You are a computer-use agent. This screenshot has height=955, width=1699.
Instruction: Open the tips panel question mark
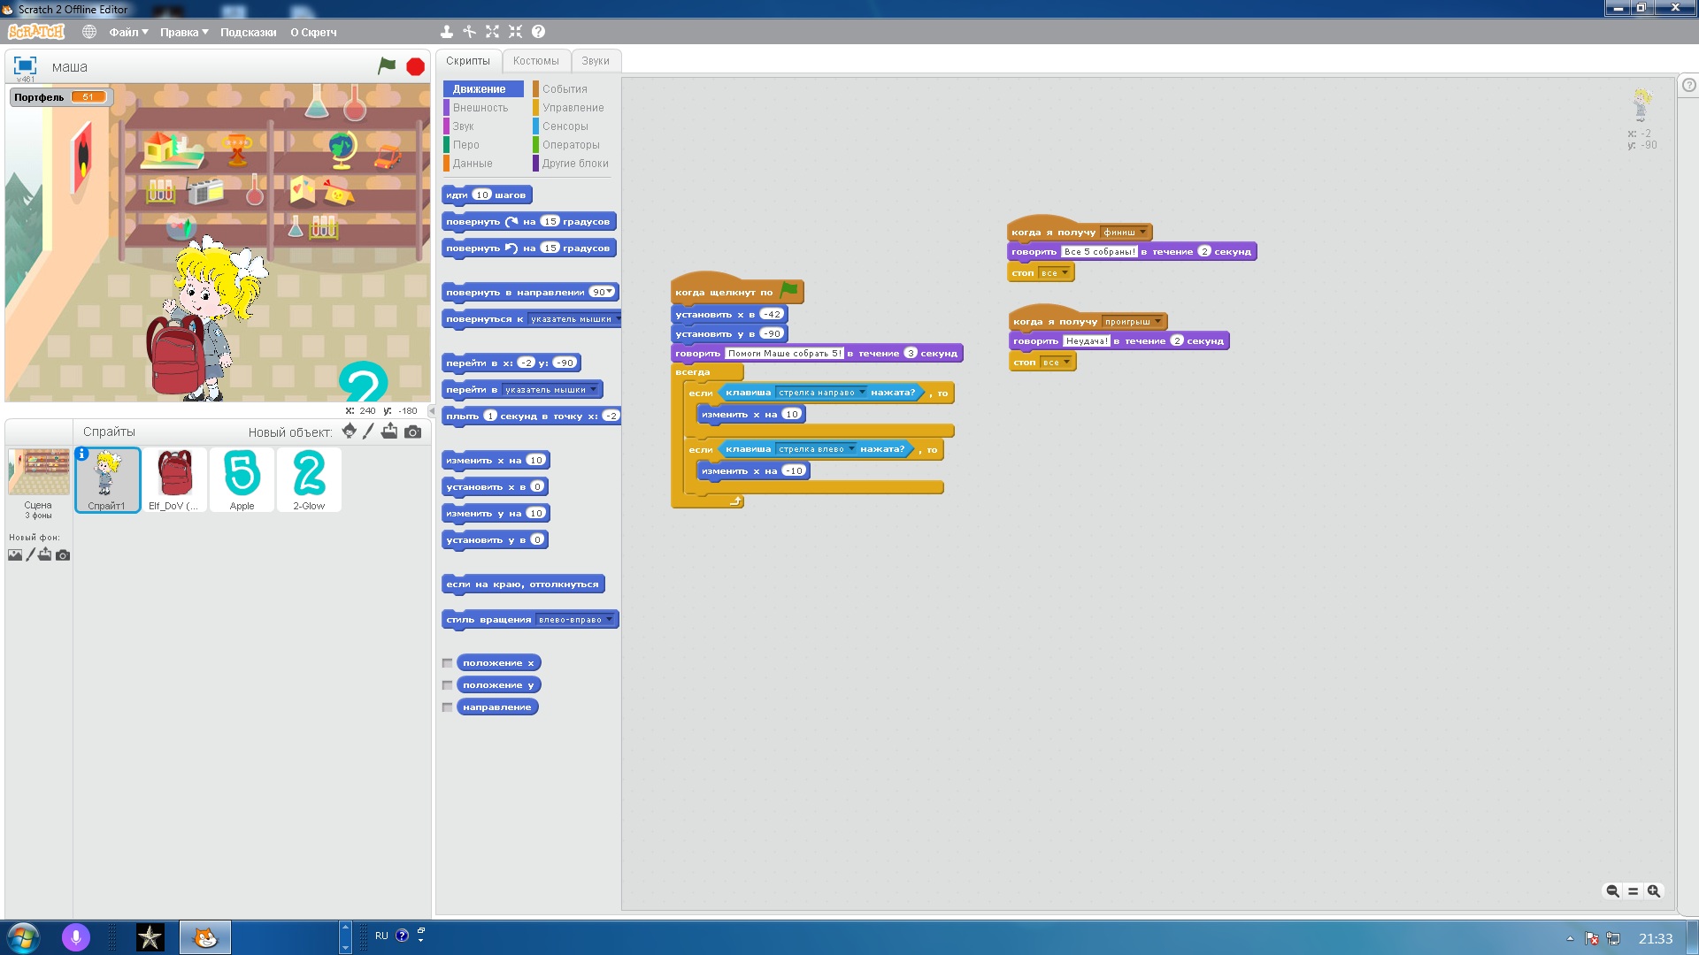1688,86
